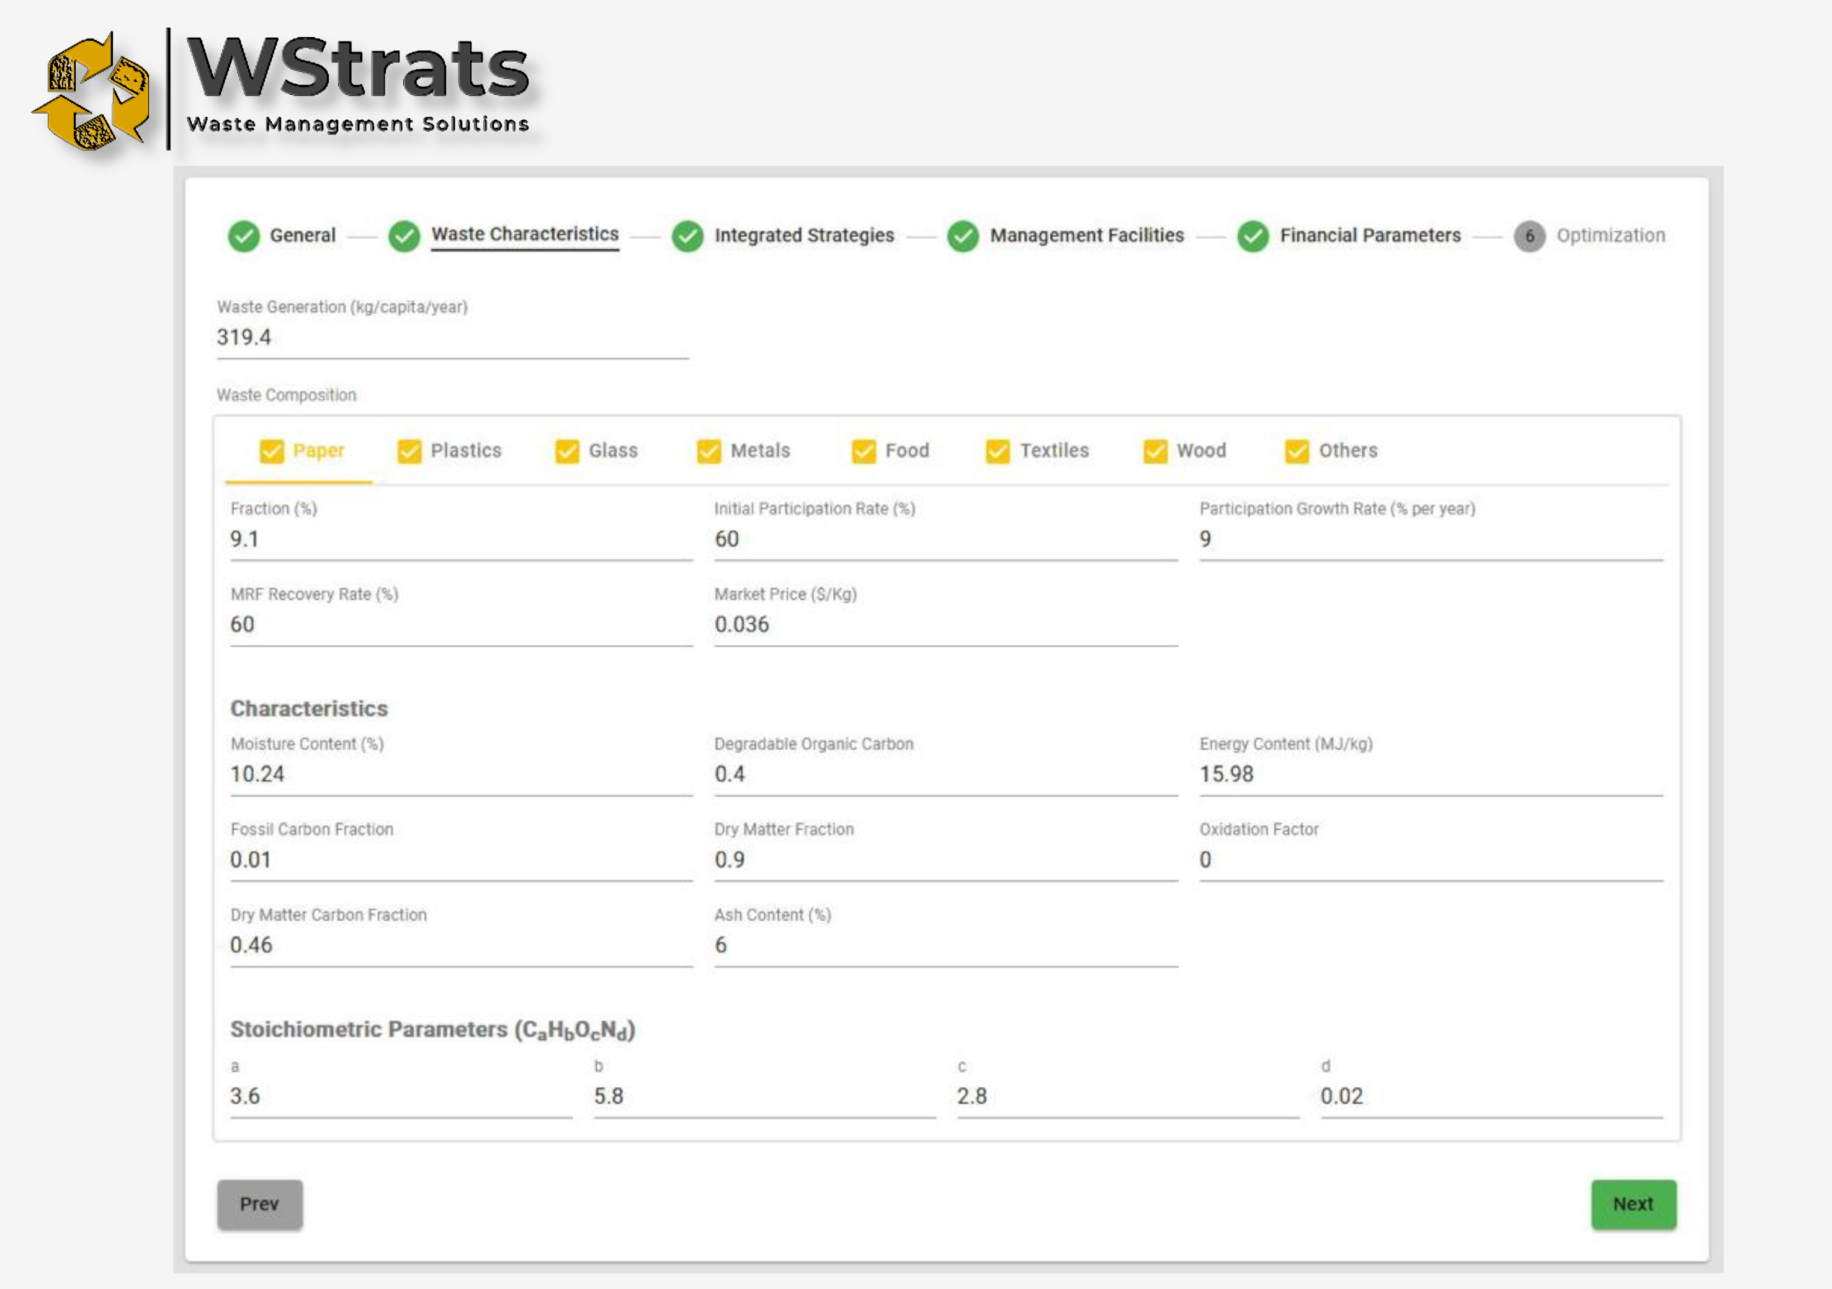Click the step 6 Optimization circle icon

pyautogui.click(x=1529, y=236)
